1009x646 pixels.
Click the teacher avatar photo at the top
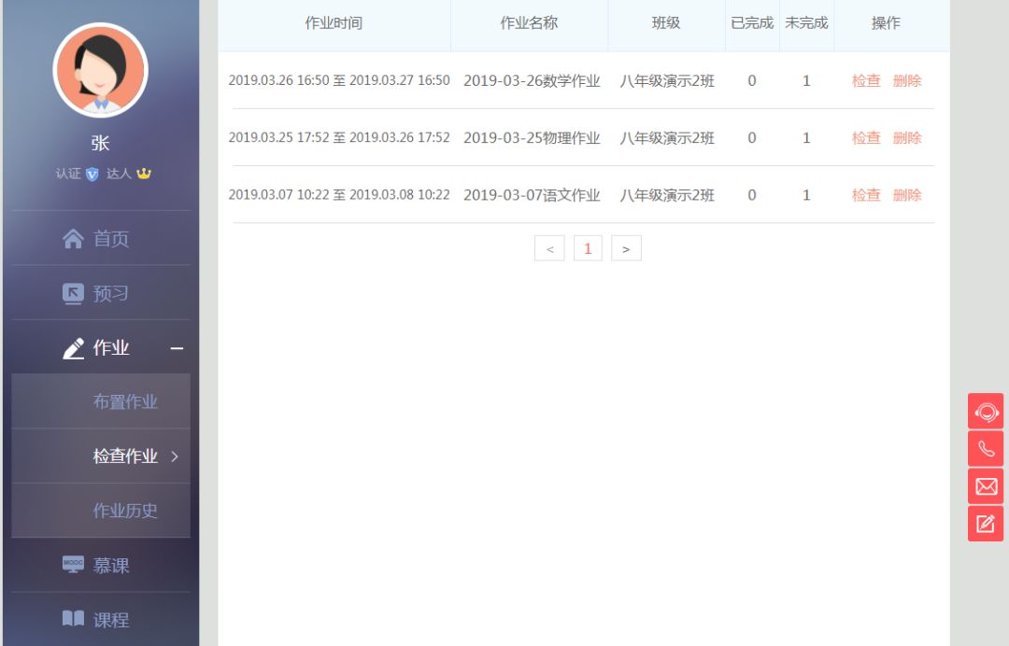click(x=101, y=70)
